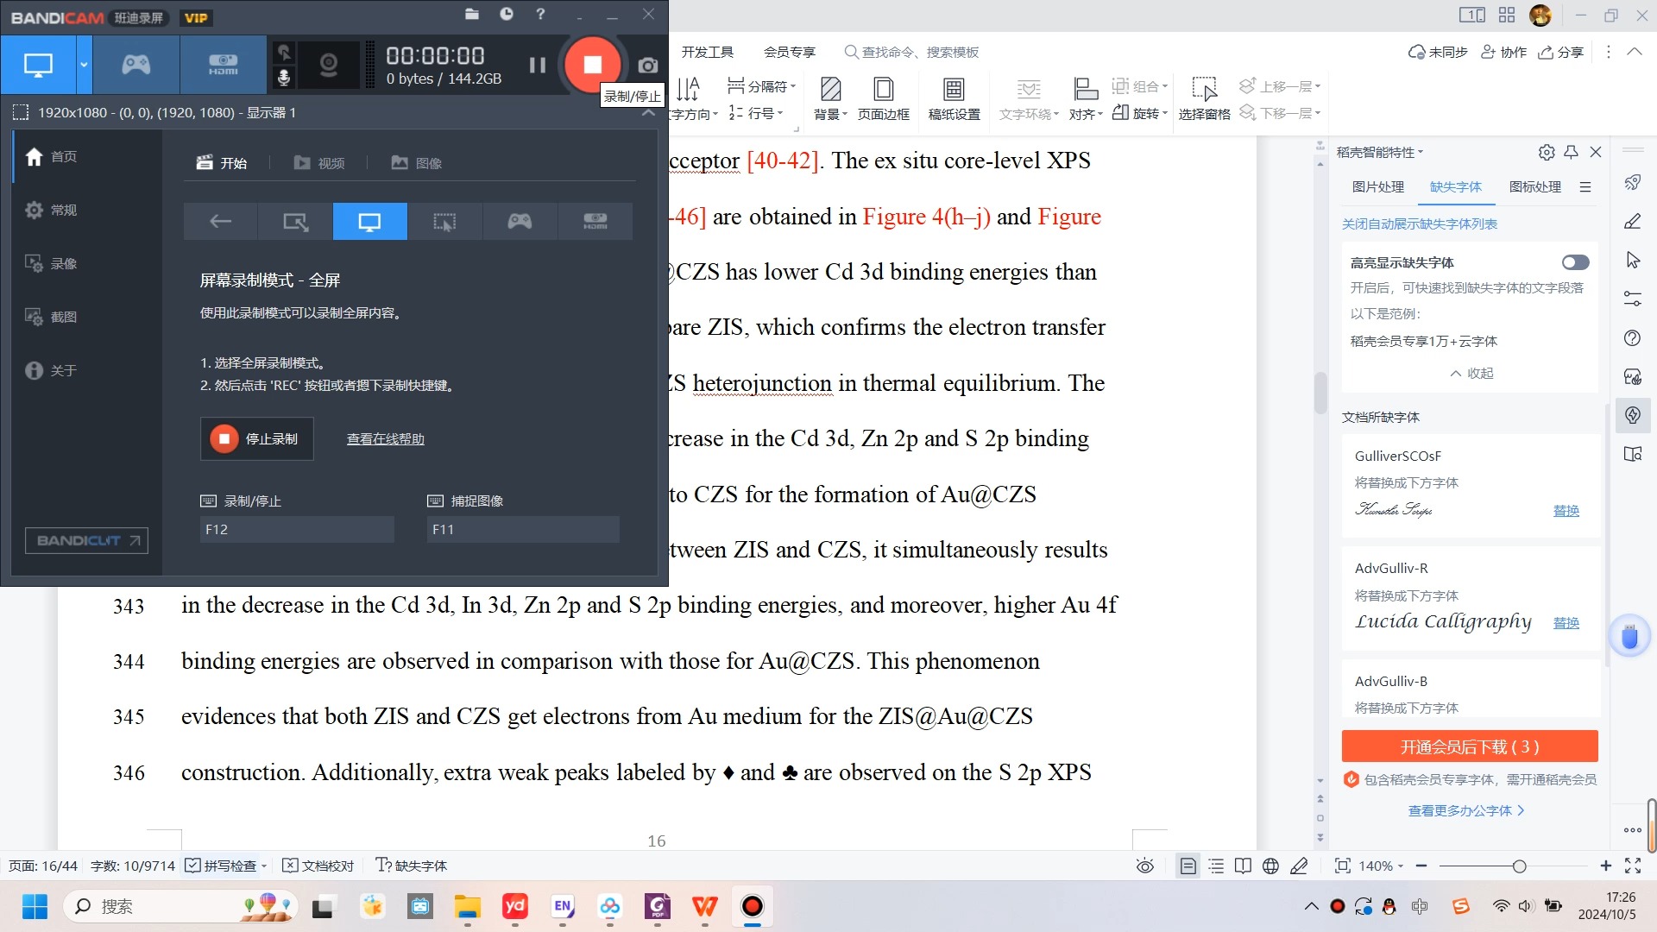The image size is (1657, 932).
Task: Select HDMI device recording mode
Action: coord(223,65)
